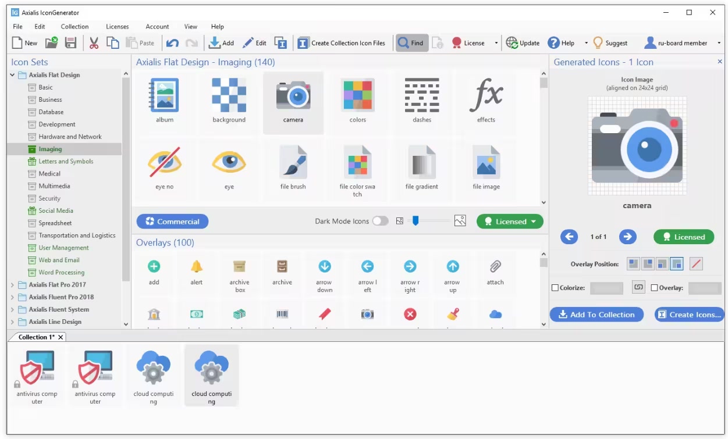Collapse the Axialis Flat Design tree
The image size is (728, 439).
[x=13, y=75]
